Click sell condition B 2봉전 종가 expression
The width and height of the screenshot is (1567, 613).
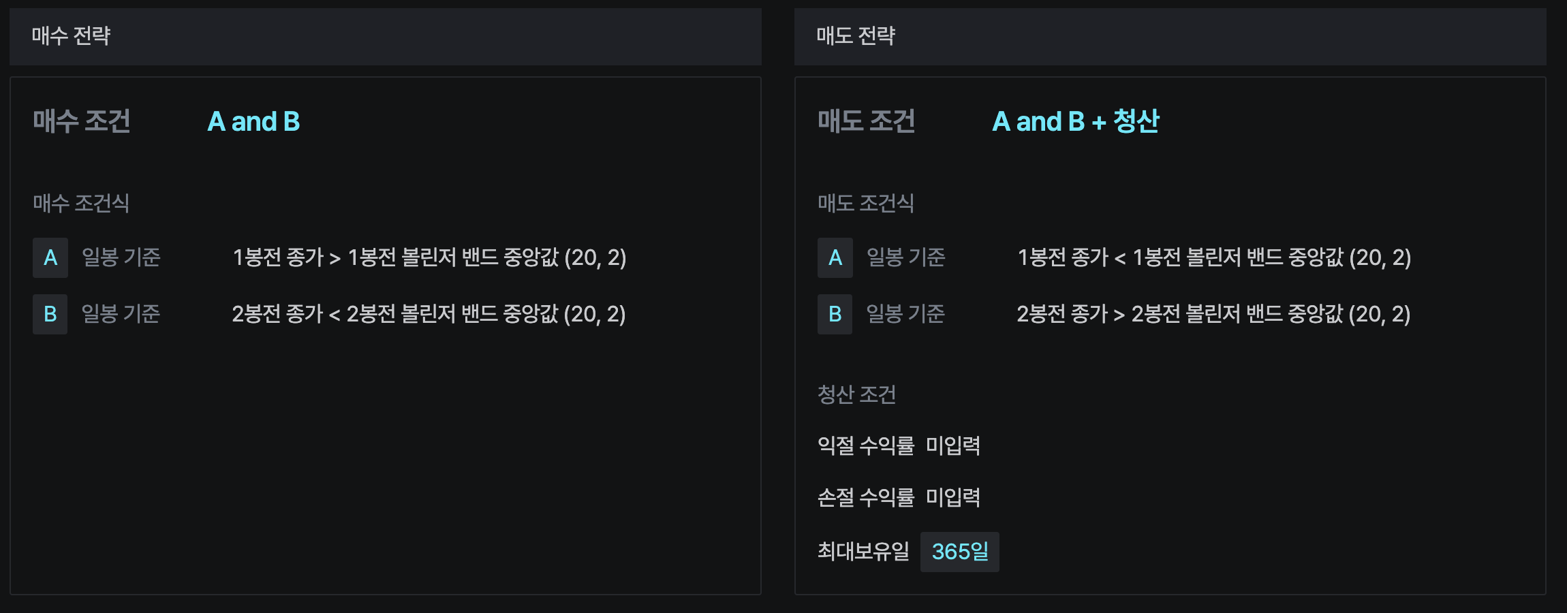pos(1213,314)
